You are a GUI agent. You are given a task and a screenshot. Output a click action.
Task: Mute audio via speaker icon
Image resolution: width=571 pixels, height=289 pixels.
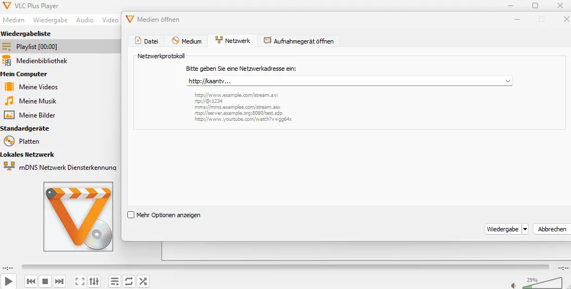click(x=514, y=285)
